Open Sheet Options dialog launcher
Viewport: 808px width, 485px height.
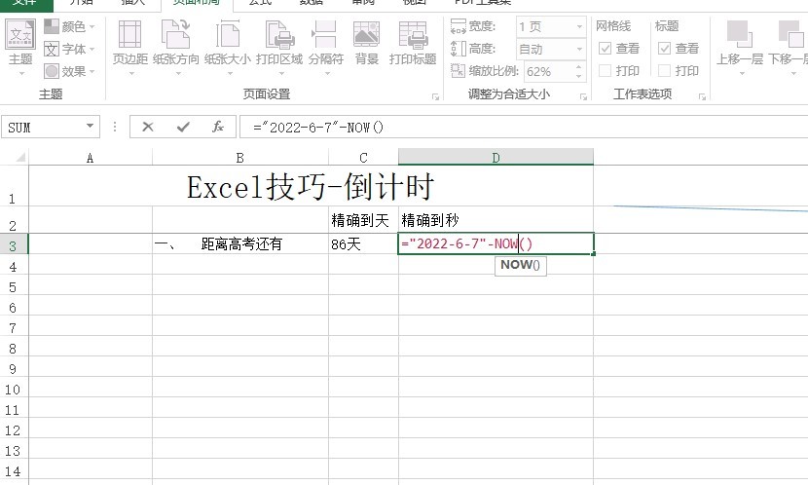[x=702, y=96]
